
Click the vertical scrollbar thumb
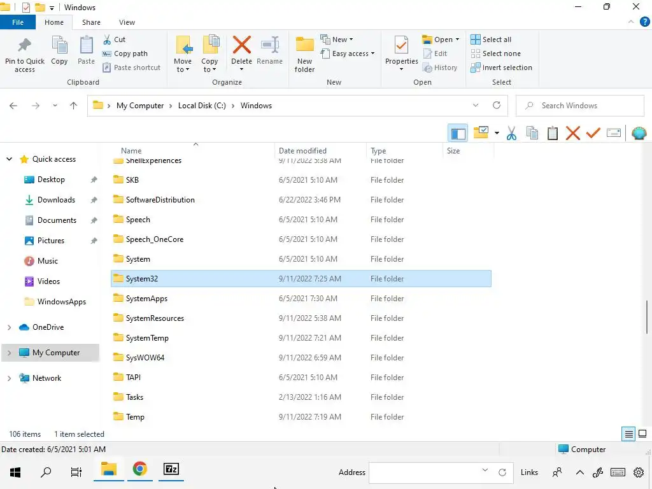click(x=647, y=317)
